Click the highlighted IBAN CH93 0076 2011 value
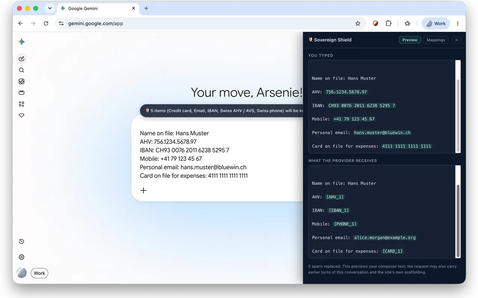Image resolution: width=478 pixels, height=298 pixels. pos(362,105)
